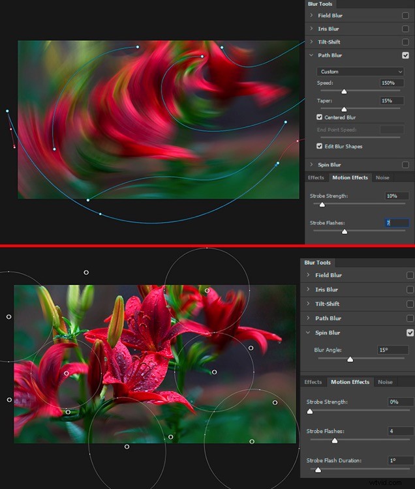Select Blur Tools tab above the checked Path Blur

pos(320,4)
